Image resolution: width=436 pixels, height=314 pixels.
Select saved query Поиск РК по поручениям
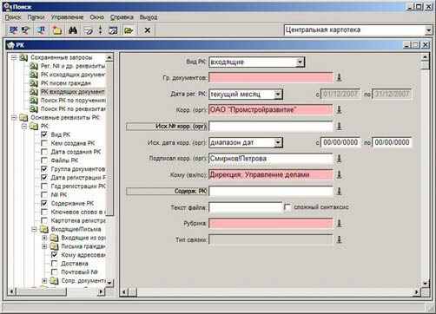(x=73, y=101)
